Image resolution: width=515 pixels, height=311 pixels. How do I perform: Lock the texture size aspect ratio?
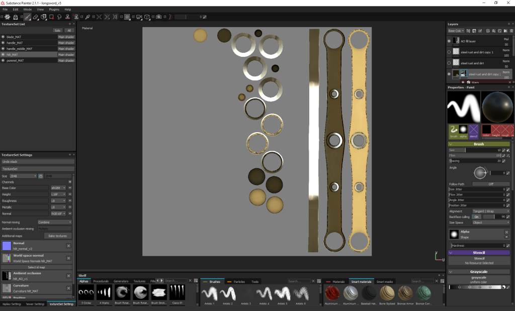click(41, 176)
